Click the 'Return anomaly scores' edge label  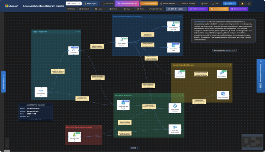pyautogui.click(x=148, y=34)
